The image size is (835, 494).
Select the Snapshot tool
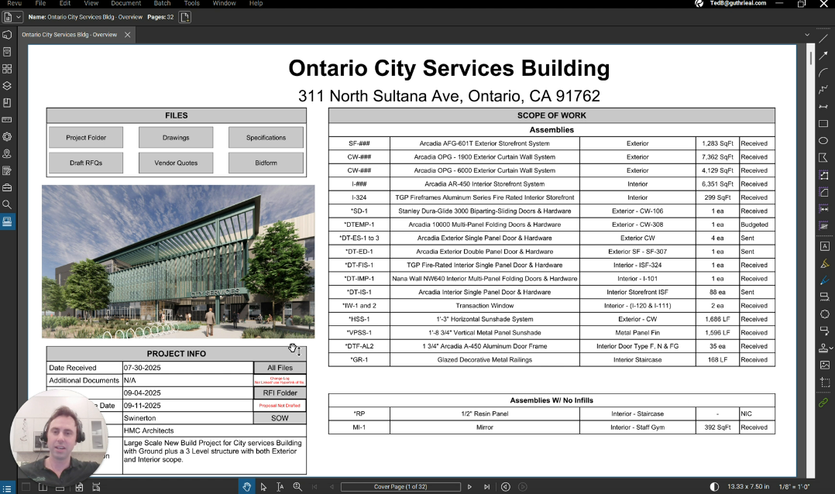[x=824, y=383]
